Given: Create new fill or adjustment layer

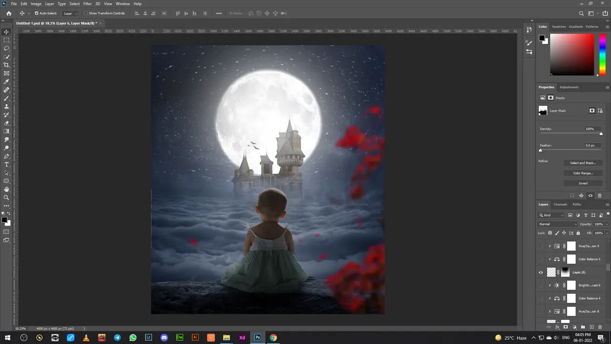Looking at the screenshot, I should point(574,327).
